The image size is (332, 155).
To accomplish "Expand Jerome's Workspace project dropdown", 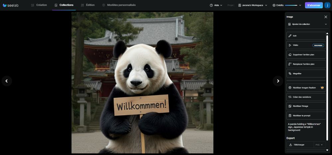I will 253,5.
